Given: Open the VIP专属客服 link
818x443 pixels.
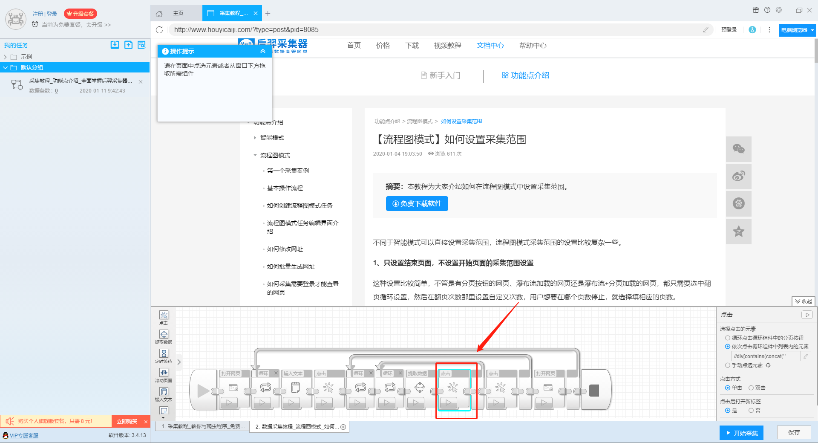Looking at the screenshot, I should pos(24,435).
